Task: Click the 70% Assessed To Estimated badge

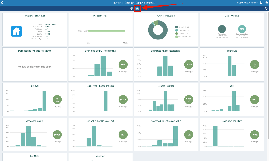Action: coord(189,135)
